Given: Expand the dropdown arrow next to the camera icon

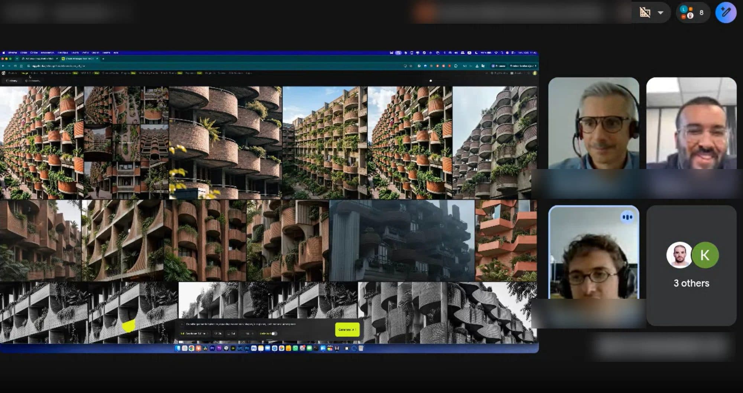Looking at the screenshot, I should [661, 12].
